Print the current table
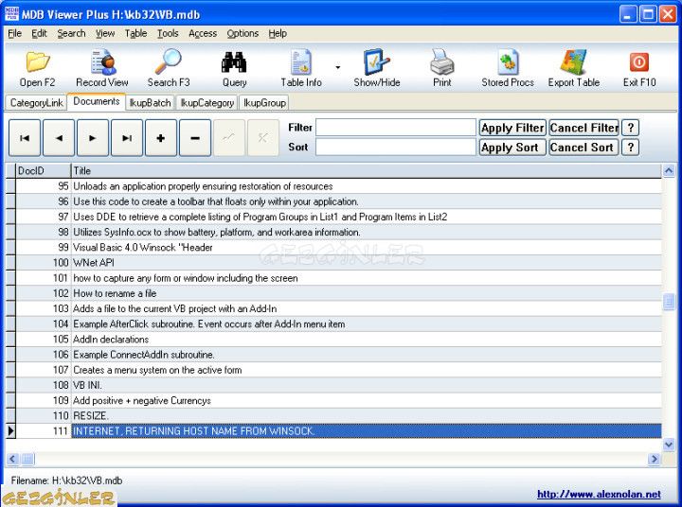The width and height of the screenshot is (682, 507). [x=442, y=68]
